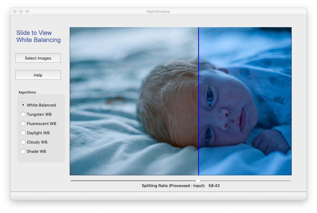
Task: Pick the Daylight WB option
Action: coord(35,133)
